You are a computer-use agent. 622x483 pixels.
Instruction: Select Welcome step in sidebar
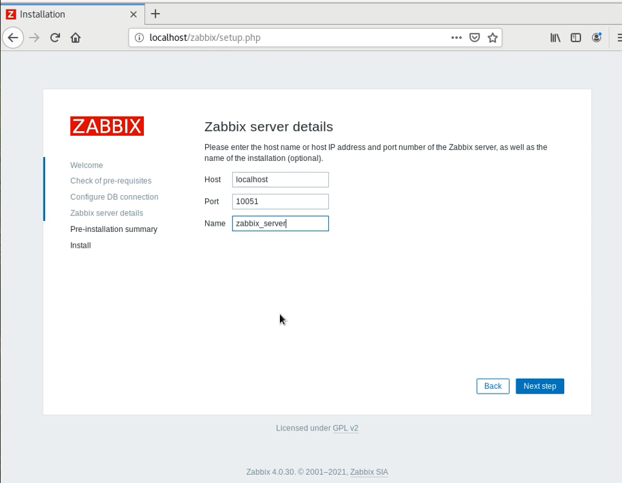point(87,165)
